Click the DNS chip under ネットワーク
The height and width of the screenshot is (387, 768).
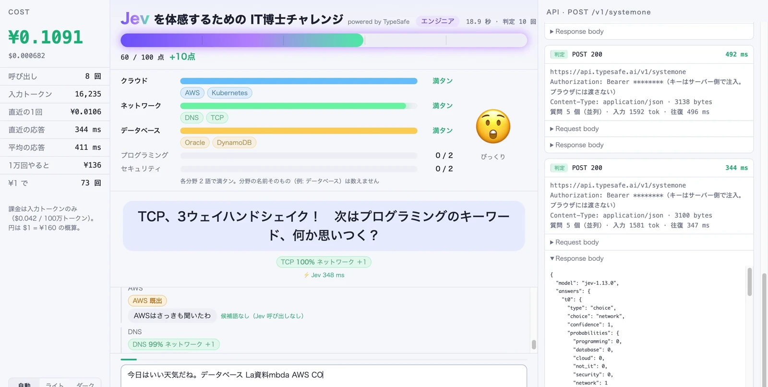pyautogui.click(x=192, y=118)
